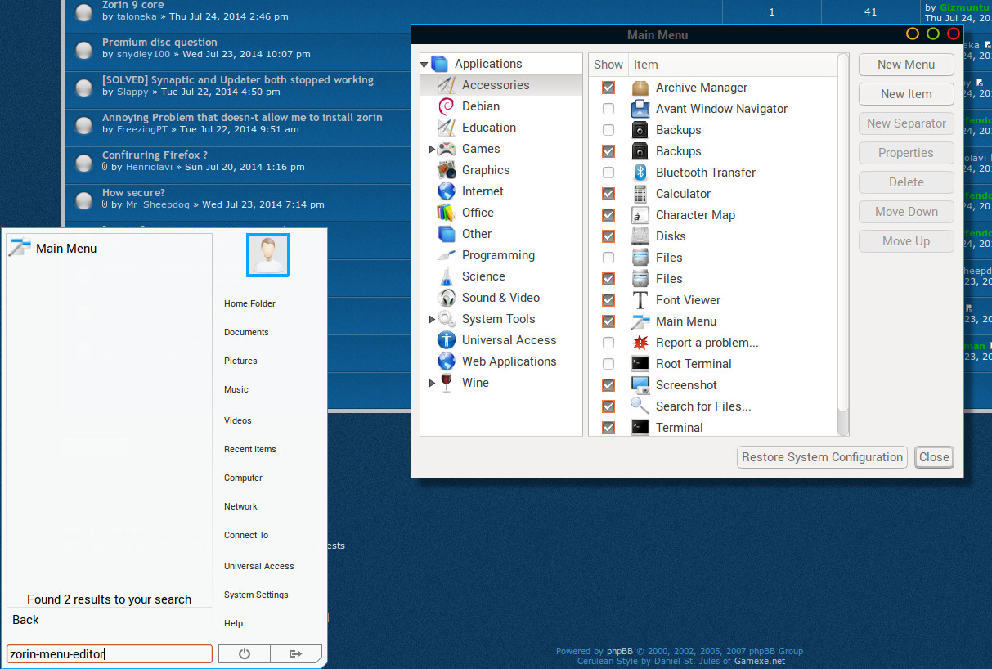Image resolution: width=992 pixels, height=669 pixels.
Task: Click the item list vertical scrollbar
Action: (x=843, y=245)
